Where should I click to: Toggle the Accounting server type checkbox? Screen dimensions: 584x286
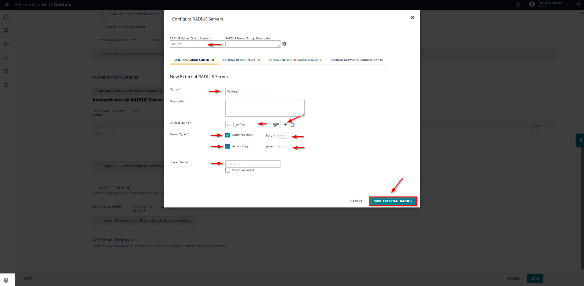tap(228, 146)
